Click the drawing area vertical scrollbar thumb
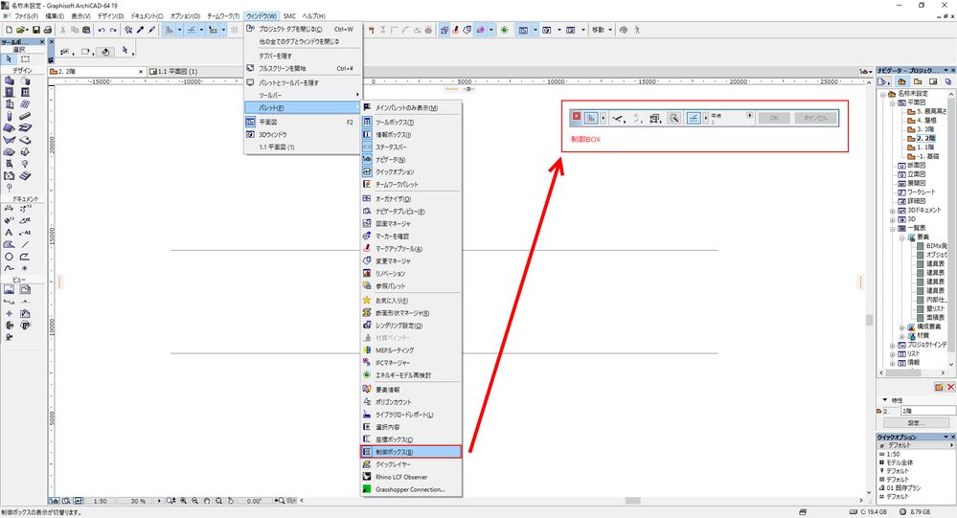 click(x=869, y=320)
